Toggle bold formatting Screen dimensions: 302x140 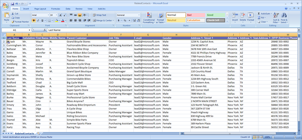34,21
